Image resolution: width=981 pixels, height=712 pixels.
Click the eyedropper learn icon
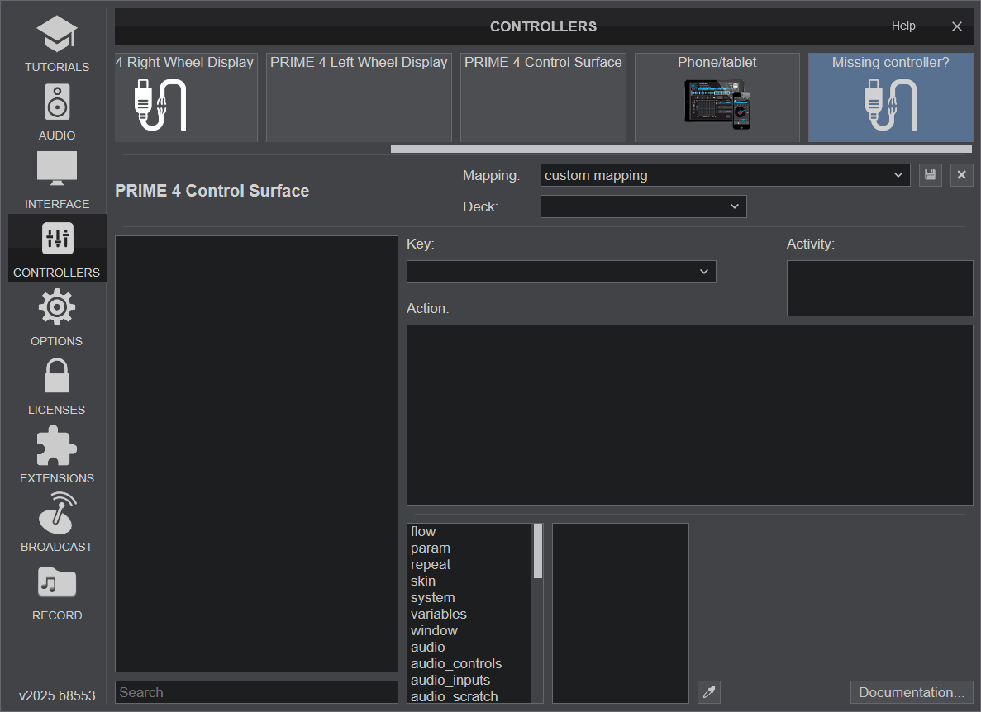point(709,692)
